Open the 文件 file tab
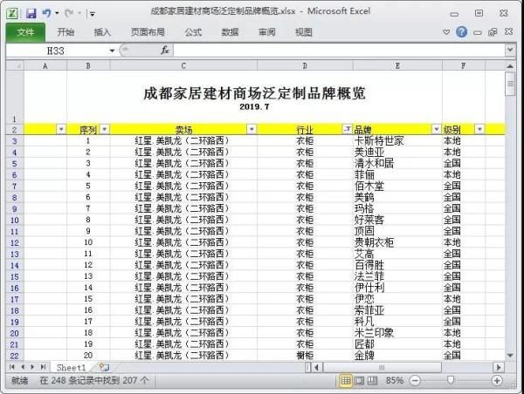Screen dimensions: 524x394 pos(25,32)
